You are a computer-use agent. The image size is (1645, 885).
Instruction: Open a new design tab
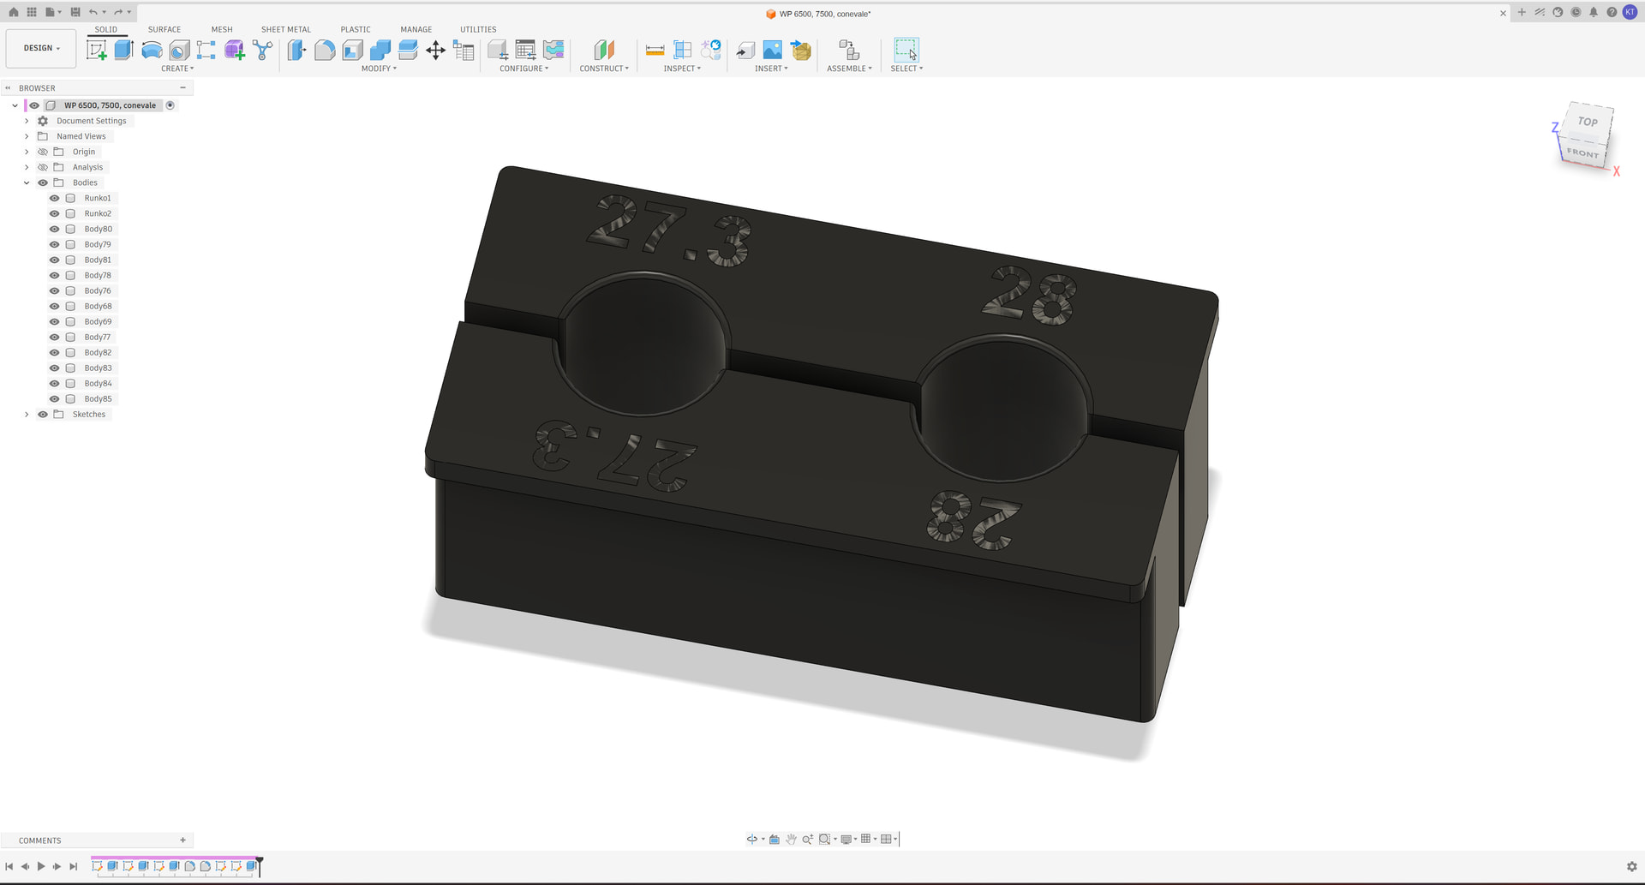[1522, 12]
